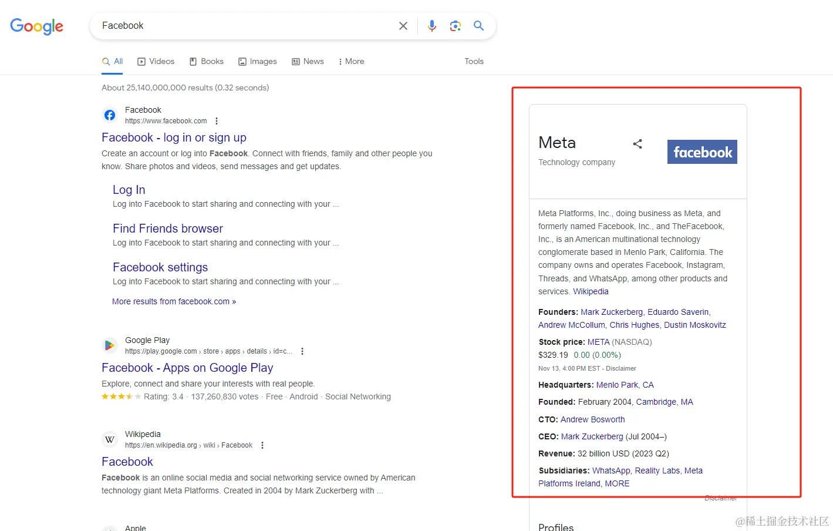
Task: Click founder Mark Zuckerberg link
Action: [612, 312]
